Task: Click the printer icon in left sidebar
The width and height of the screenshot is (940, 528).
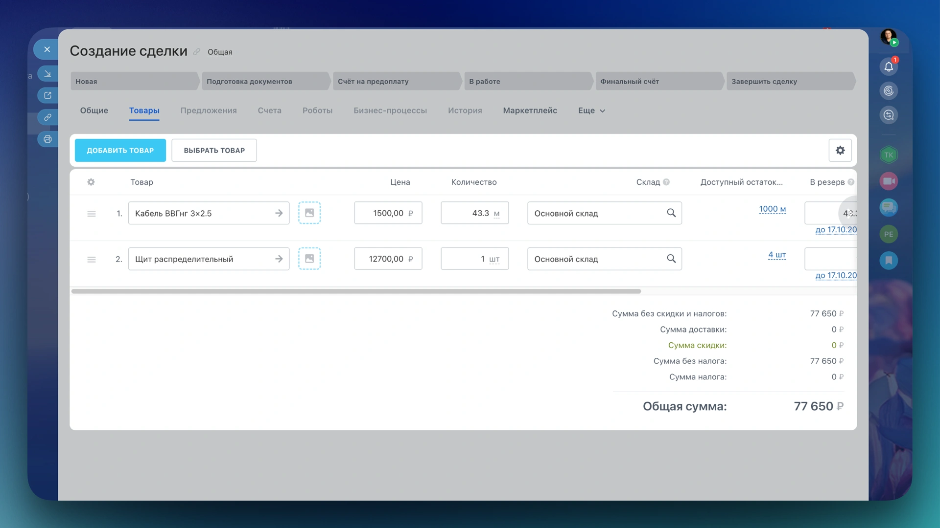Action: coord(47,139)
